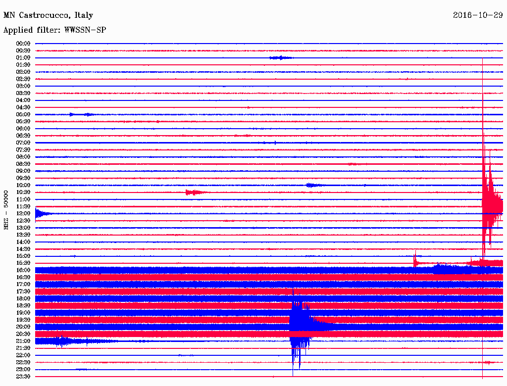
Task: Click the blue event at start of 12:00 trace
Action: coord(43,213)
